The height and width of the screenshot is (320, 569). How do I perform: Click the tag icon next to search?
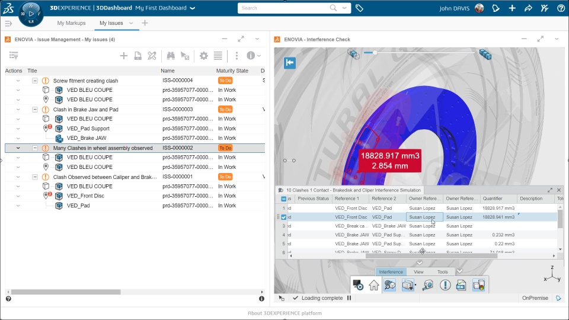coord(359,8)
